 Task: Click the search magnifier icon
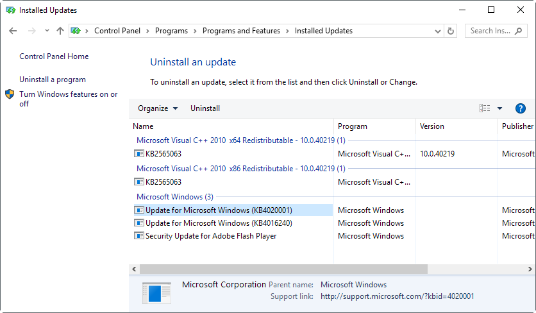518,31
